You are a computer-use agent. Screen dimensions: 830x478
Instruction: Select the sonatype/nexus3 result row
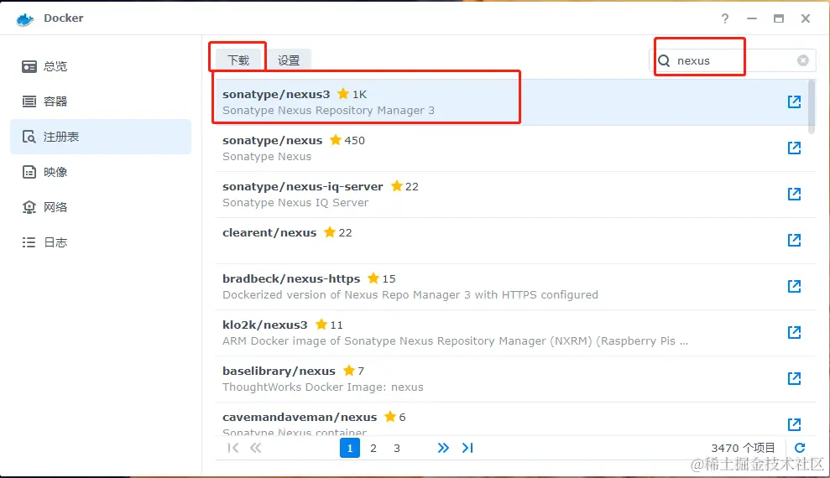pyautogui.click(x=511, y=102)
